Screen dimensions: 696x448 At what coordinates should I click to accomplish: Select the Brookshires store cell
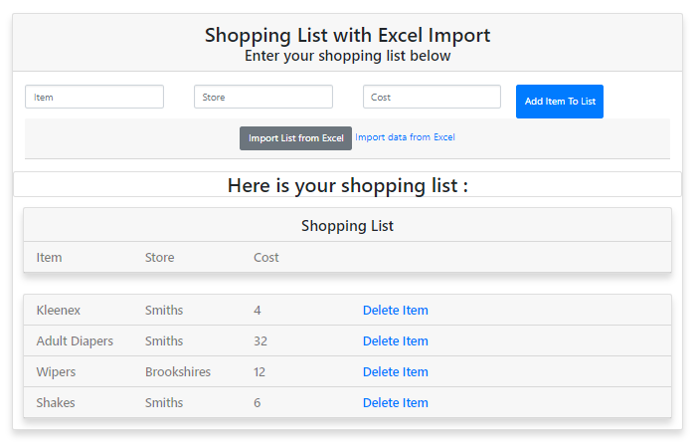[x=177, y=372]
